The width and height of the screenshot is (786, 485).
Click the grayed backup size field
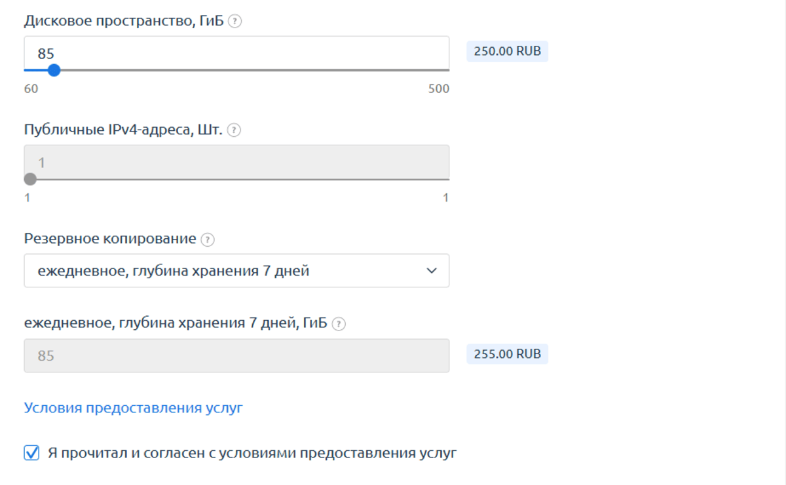tap(236, 356)
